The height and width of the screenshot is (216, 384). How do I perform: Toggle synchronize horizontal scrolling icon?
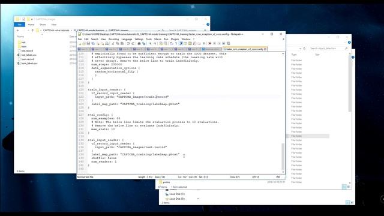166,43
